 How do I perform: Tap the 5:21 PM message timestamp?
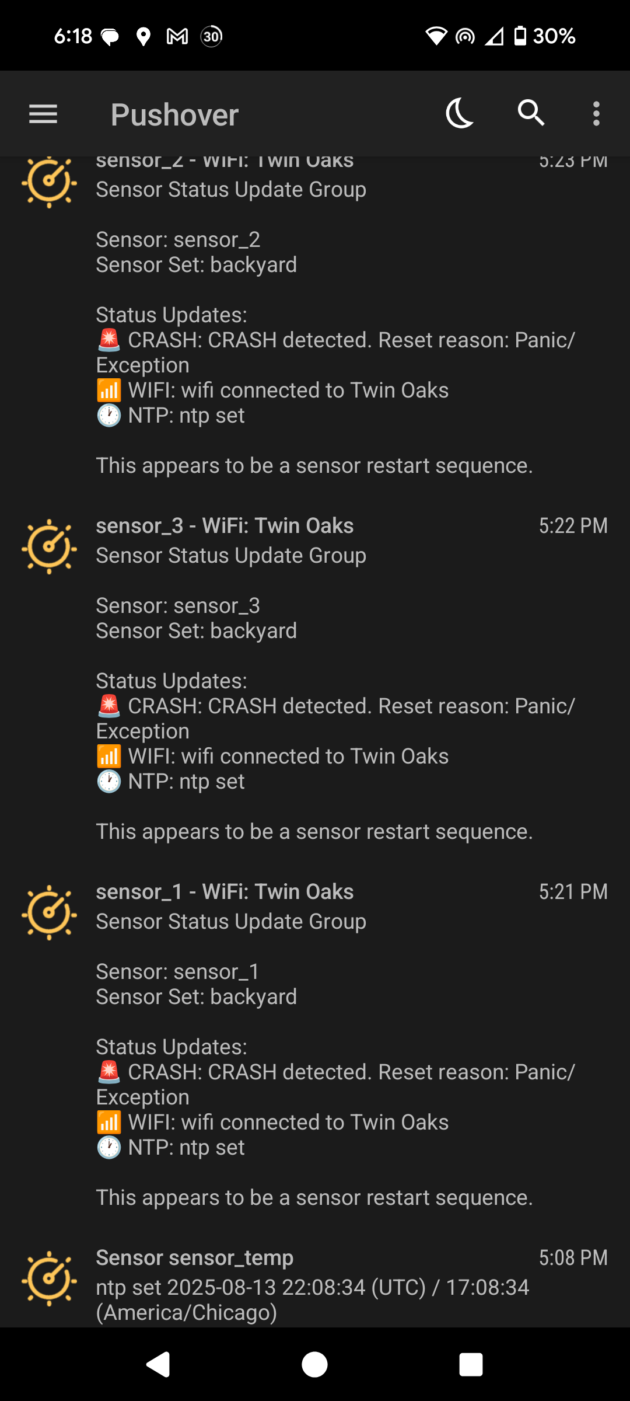(x=573, y=892)
